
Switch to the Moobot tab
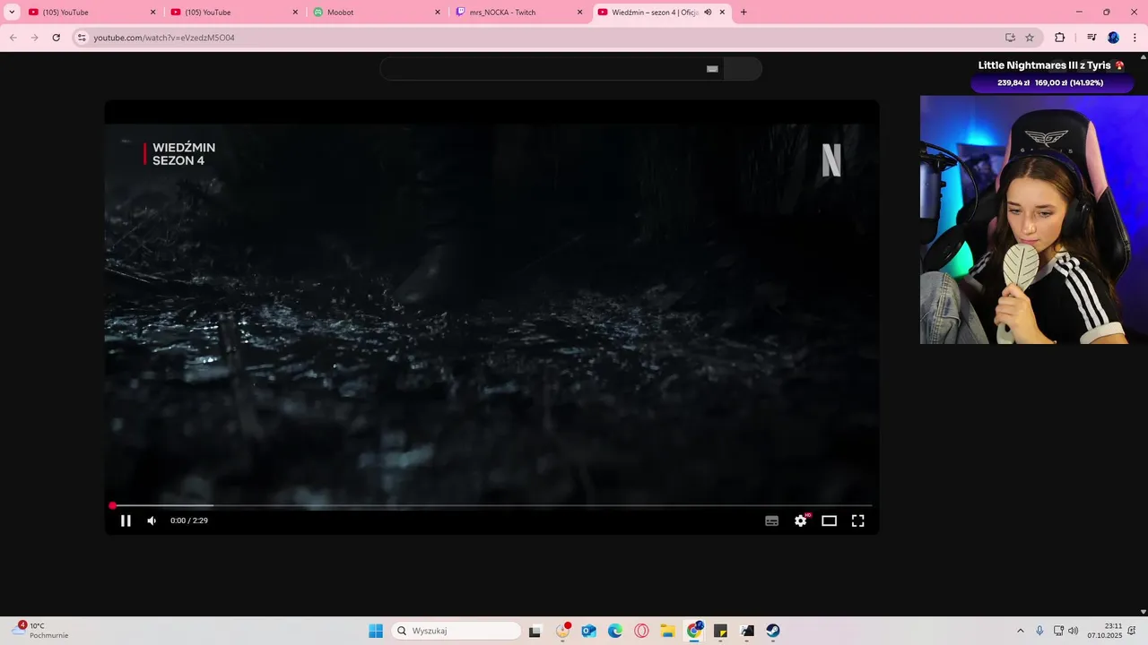click(376, 13)
